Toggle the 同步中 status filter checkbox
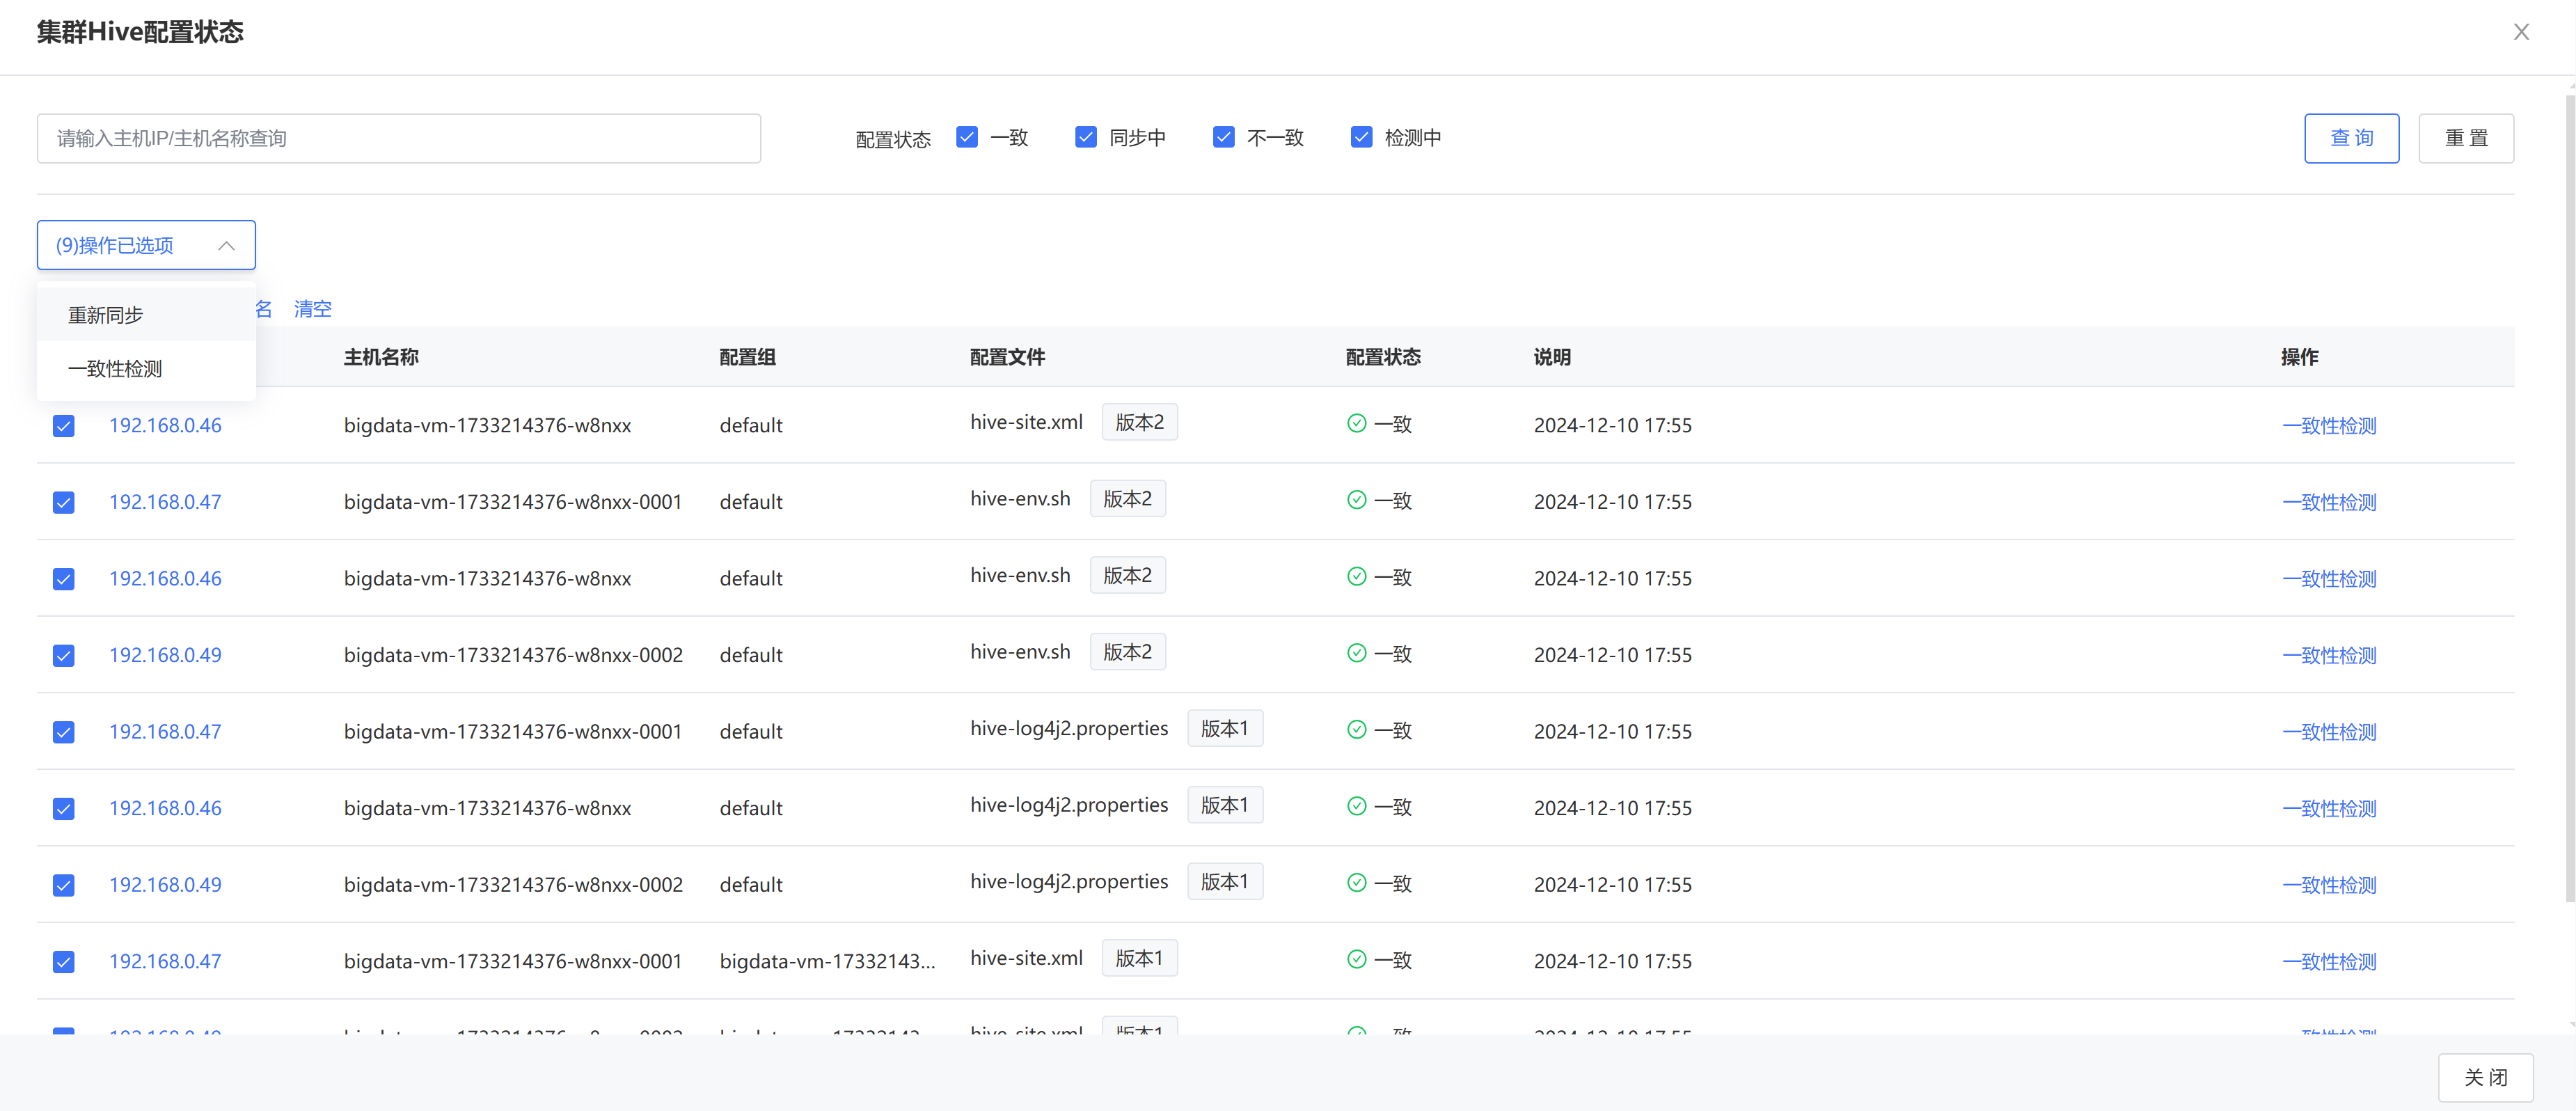 (x=1085, y=137)
